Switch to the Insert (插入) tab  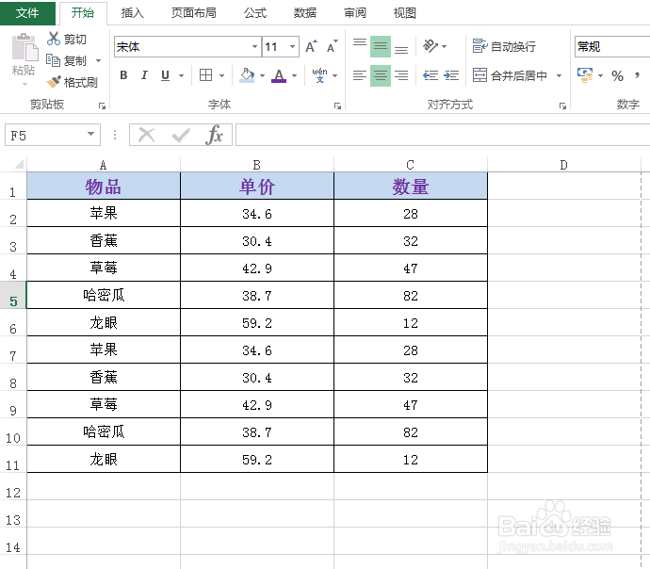coord(132,13)
